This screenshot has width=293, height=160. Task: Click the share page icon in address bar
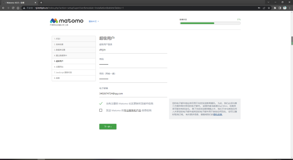[x=264, y=8]
